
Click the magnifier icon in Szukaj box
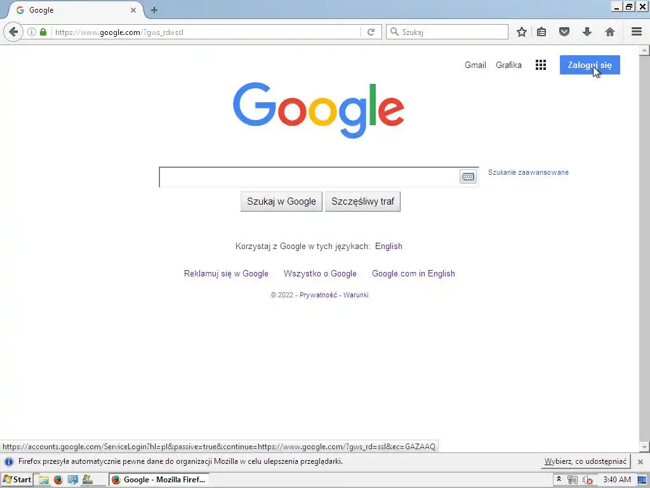(395, 32)
